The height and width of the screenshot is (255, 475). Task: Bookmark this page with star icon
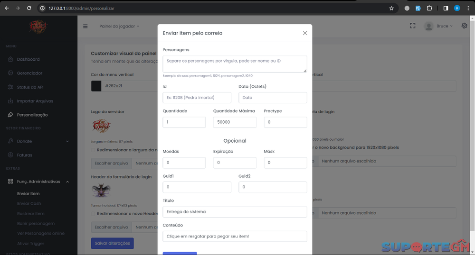point(391,8)
